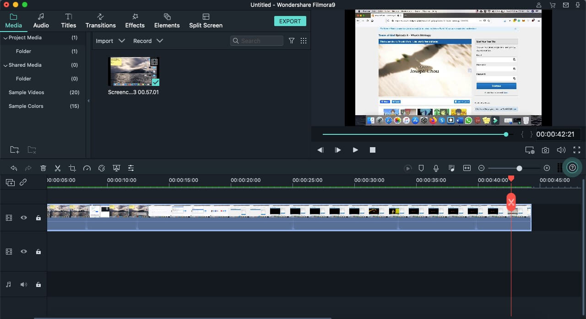This screenshot has height=319, width=586.
Task: Open the Split Screen tab
Action: click(x=206, y=21)
